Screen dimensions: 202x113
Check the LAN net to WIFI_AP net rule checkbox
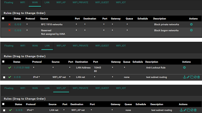pos(4,110)
